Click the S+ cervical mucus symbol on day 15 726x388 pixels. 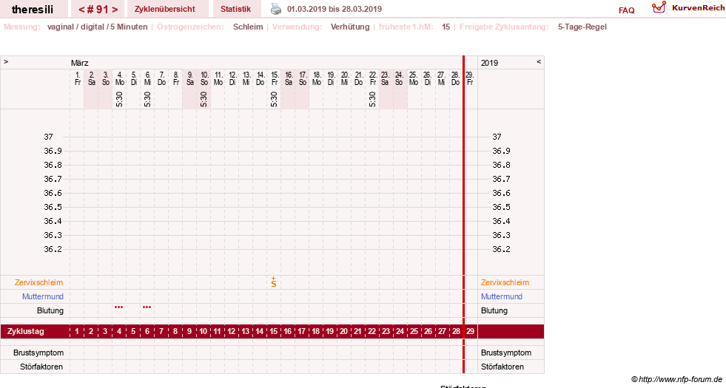point(274,282)
